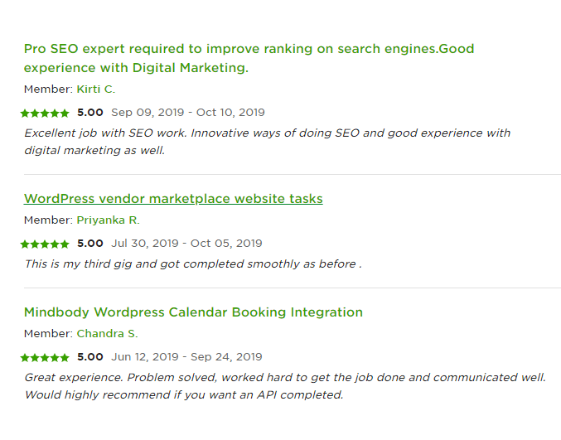Click the star rating of Kirti C. review
The image size is (561, 440).
pos(45,114)
